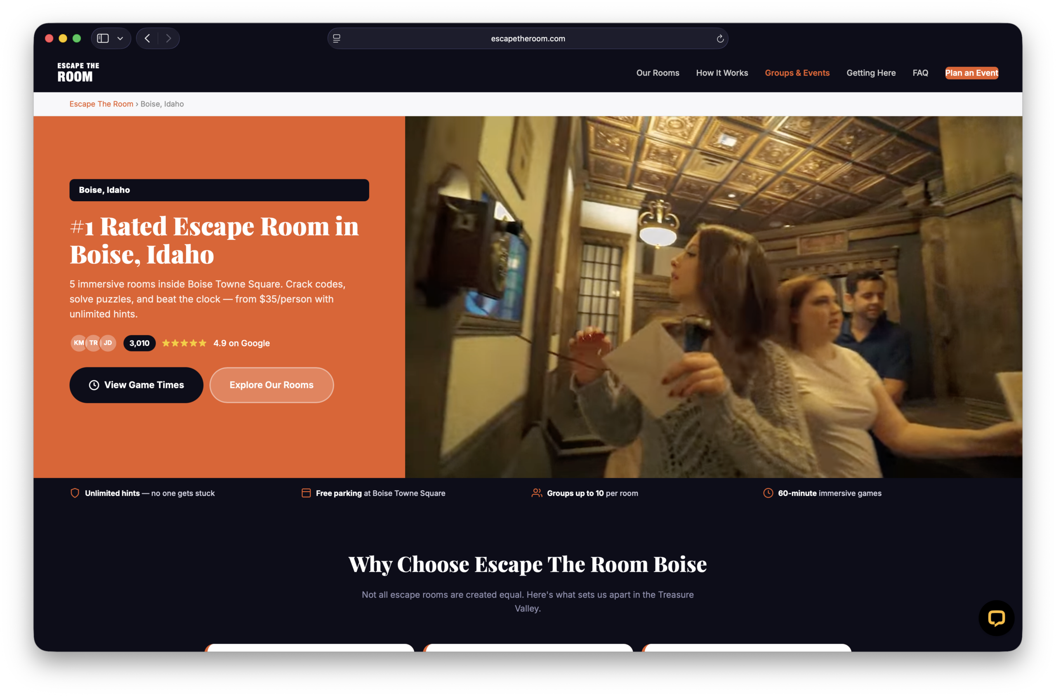Click the Explore Our Rooms button
This screenshot has height=696, width=1056.
pos(271,385)
